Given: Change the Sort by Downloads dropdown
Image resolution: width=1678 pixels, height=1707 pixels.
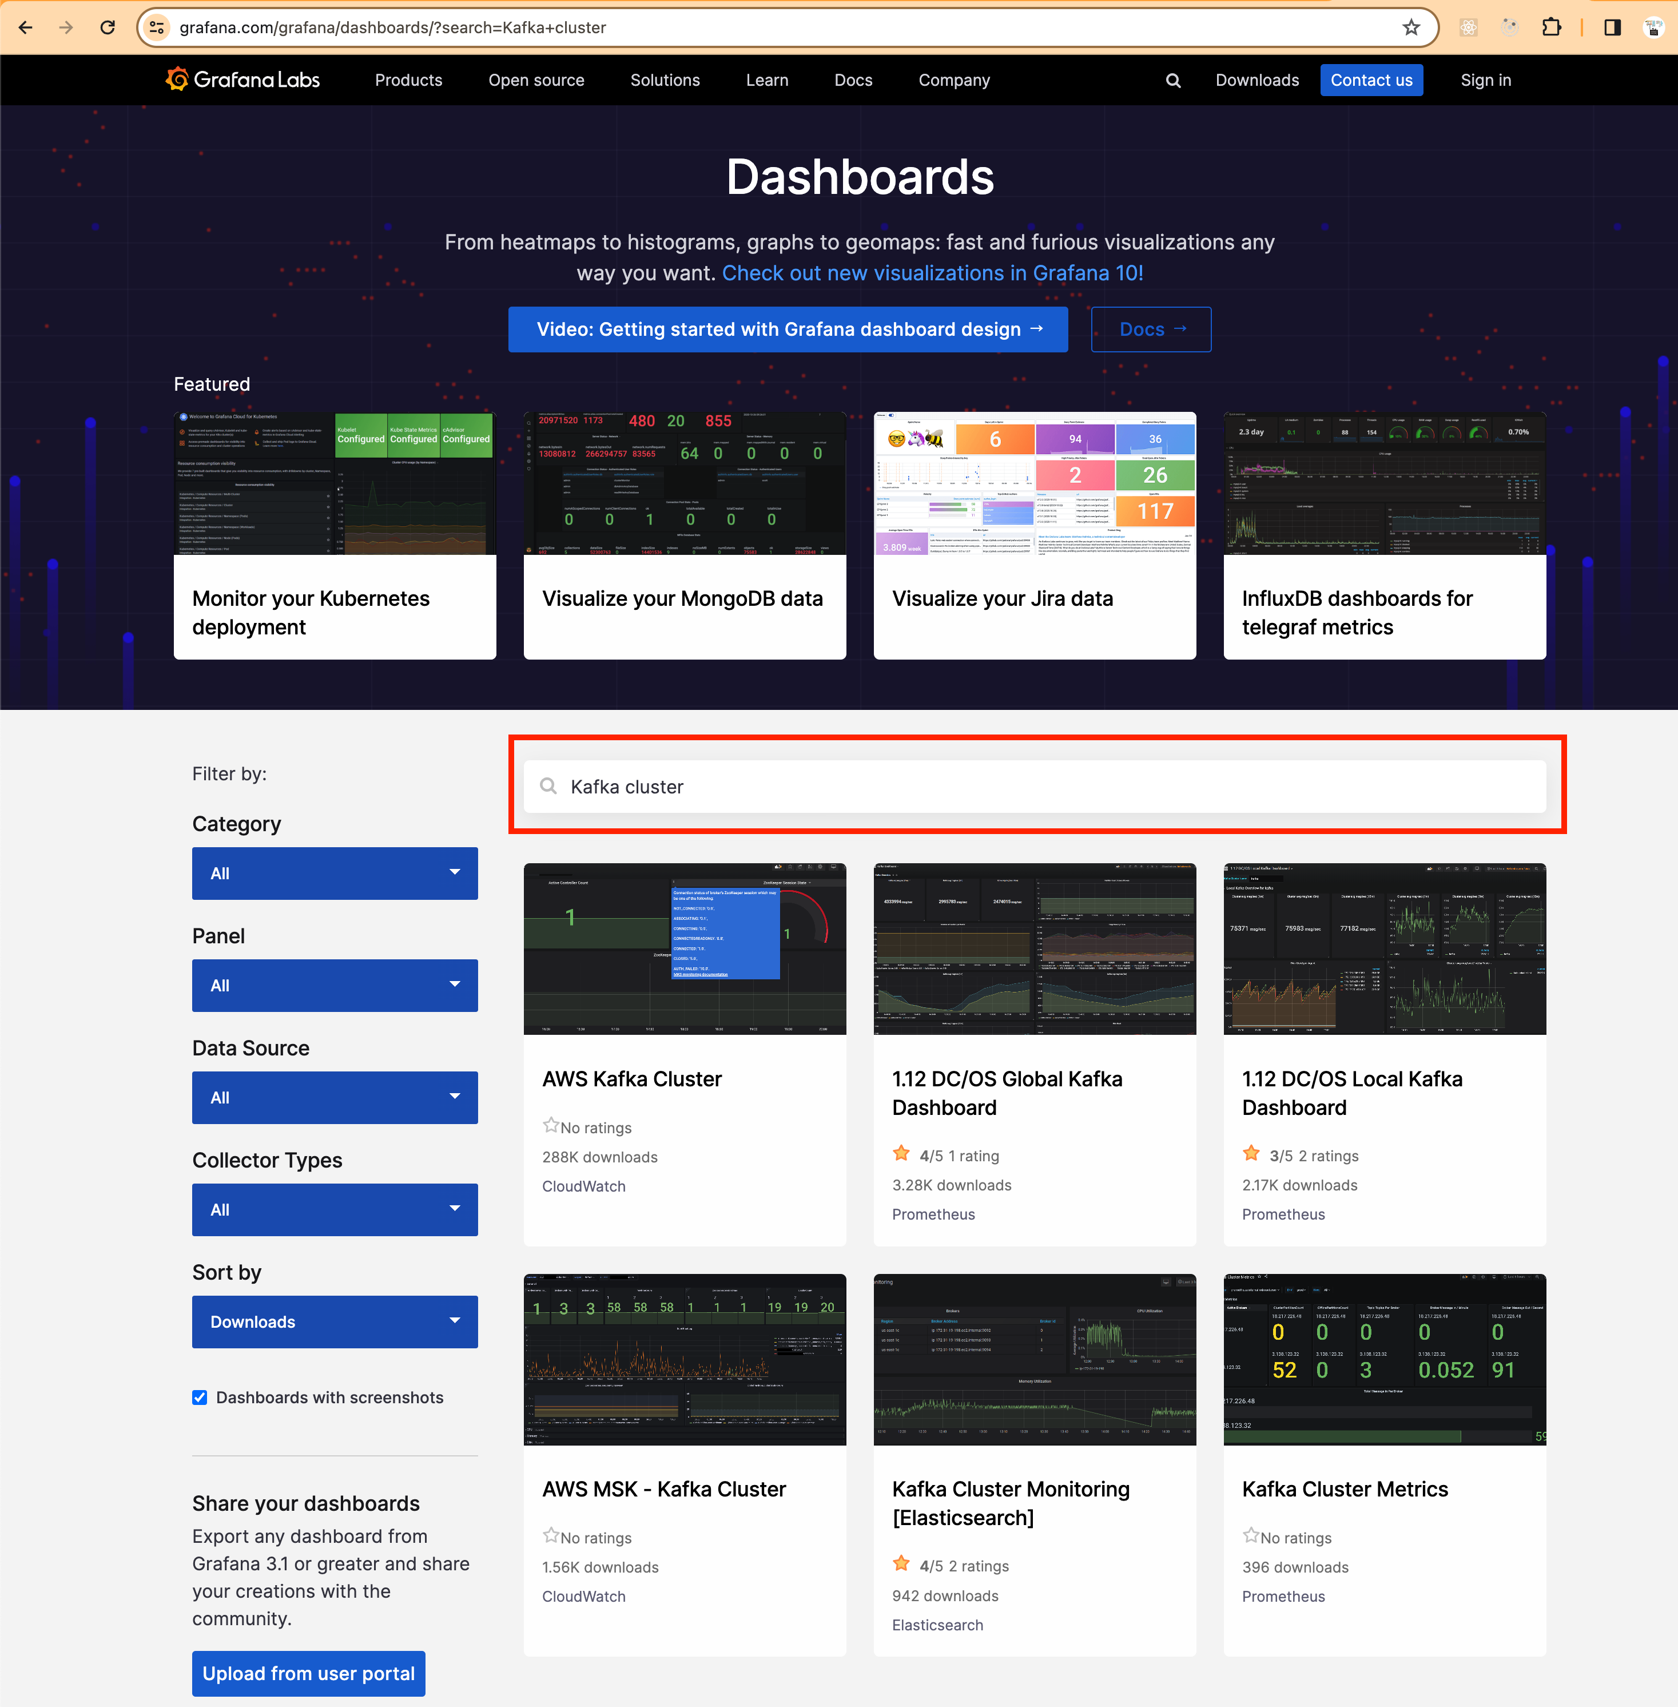Looking at the screenshot, I should (335, 1321).
